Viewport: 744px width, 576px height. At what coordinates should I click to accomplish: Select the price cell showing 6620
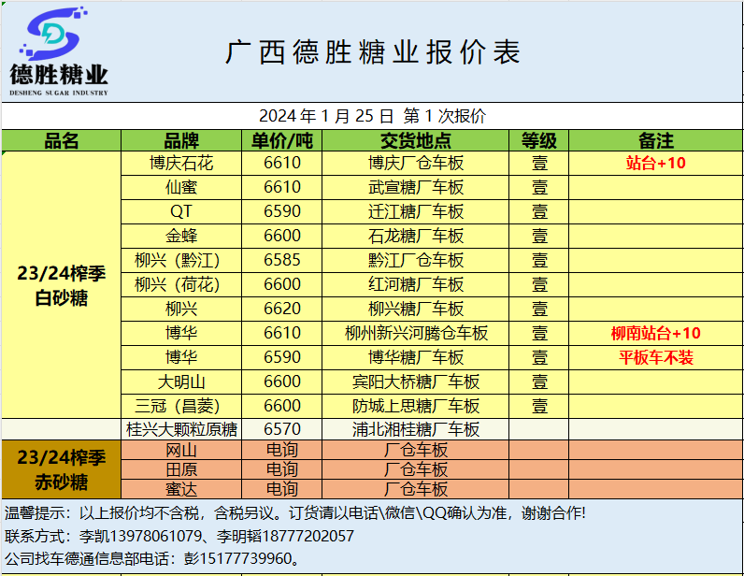pyautogui.click(x=282, y=309)
